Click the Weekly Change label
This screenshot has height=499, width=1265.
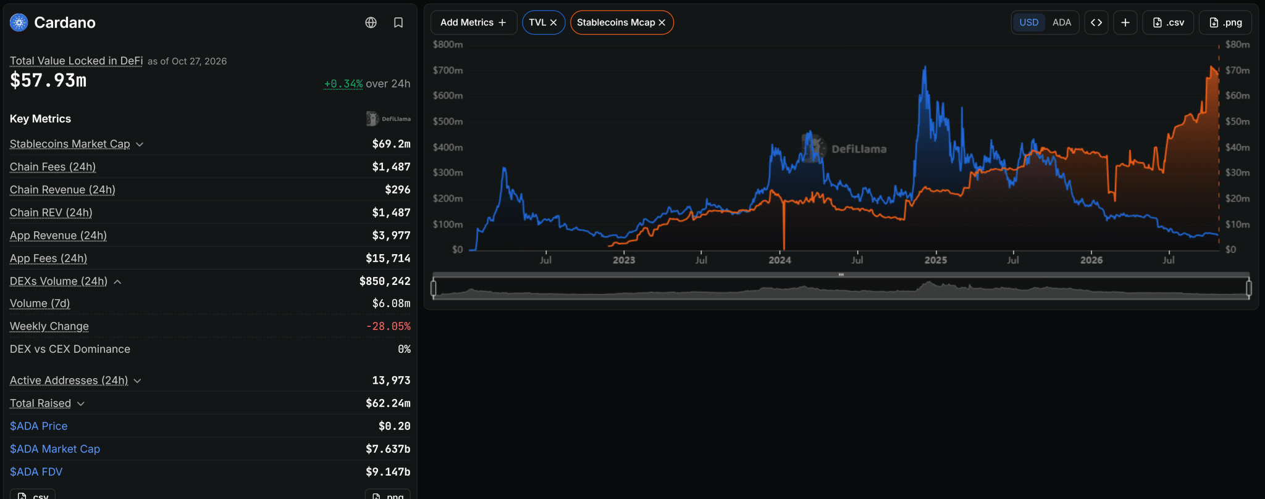click(x=49, y=326)
